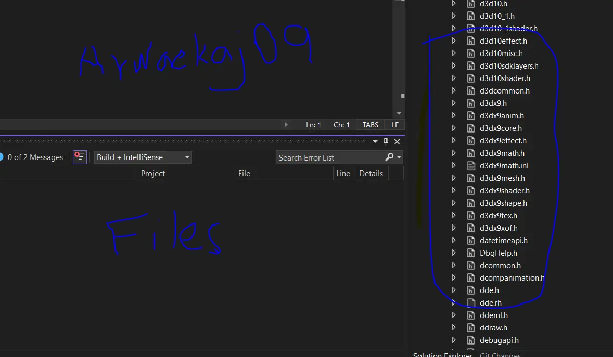Click the dde.rh file icon
The width and height of the screenshot is (613, 357).
pos(471,303)
